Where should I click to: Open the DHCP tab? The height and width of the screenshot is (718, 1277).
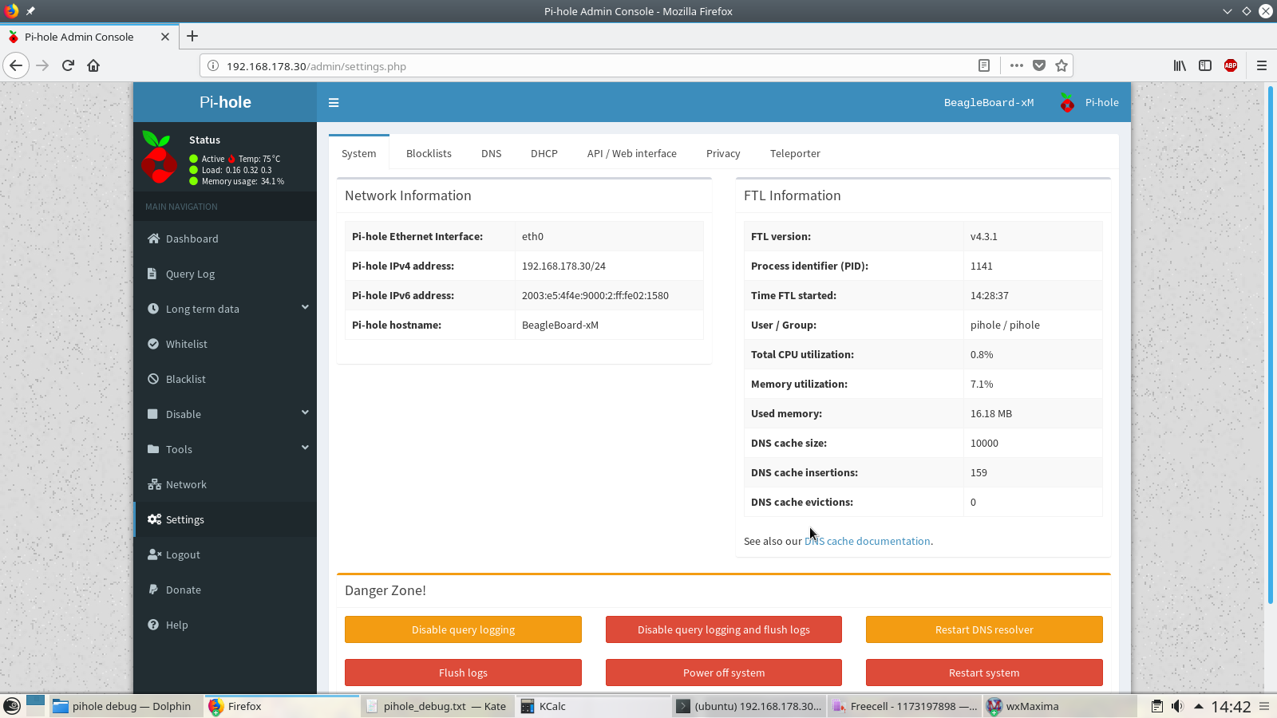(x=544, y=153)
